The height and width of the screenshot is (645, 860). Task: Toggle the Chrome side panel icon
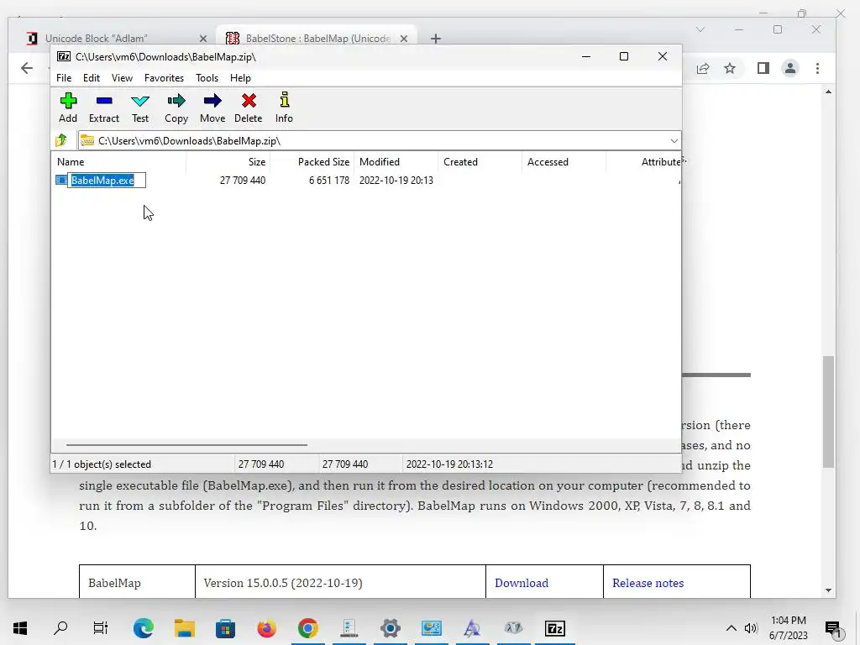pyautogui.click(x=763, y=68)
